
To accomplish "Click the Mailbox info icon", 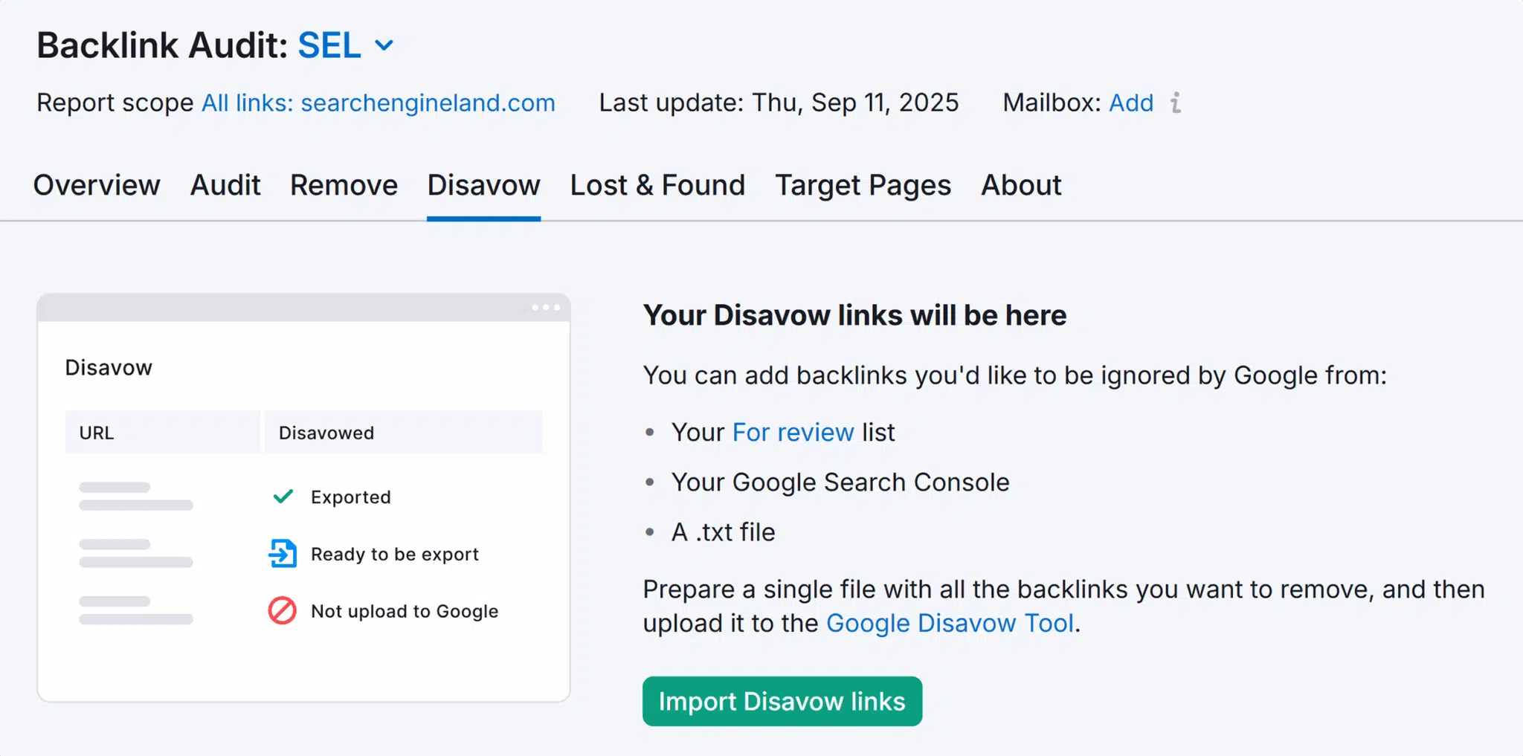I will pos(1176,103).
